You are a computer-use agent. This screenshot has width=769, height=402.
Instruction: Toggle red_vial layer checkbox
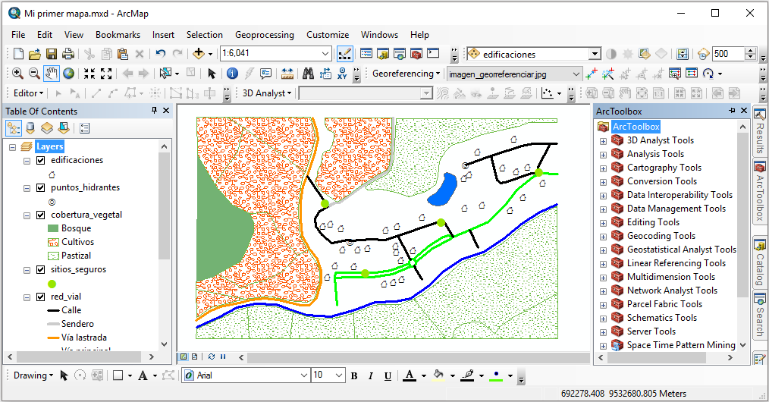coord(41,297)
